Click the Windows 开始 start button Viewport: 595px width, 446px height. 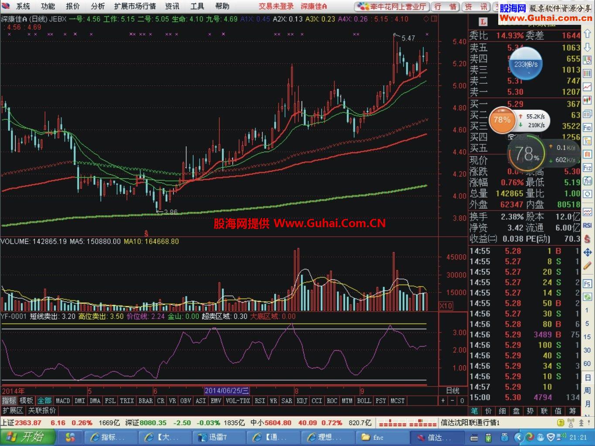point(27,437)
